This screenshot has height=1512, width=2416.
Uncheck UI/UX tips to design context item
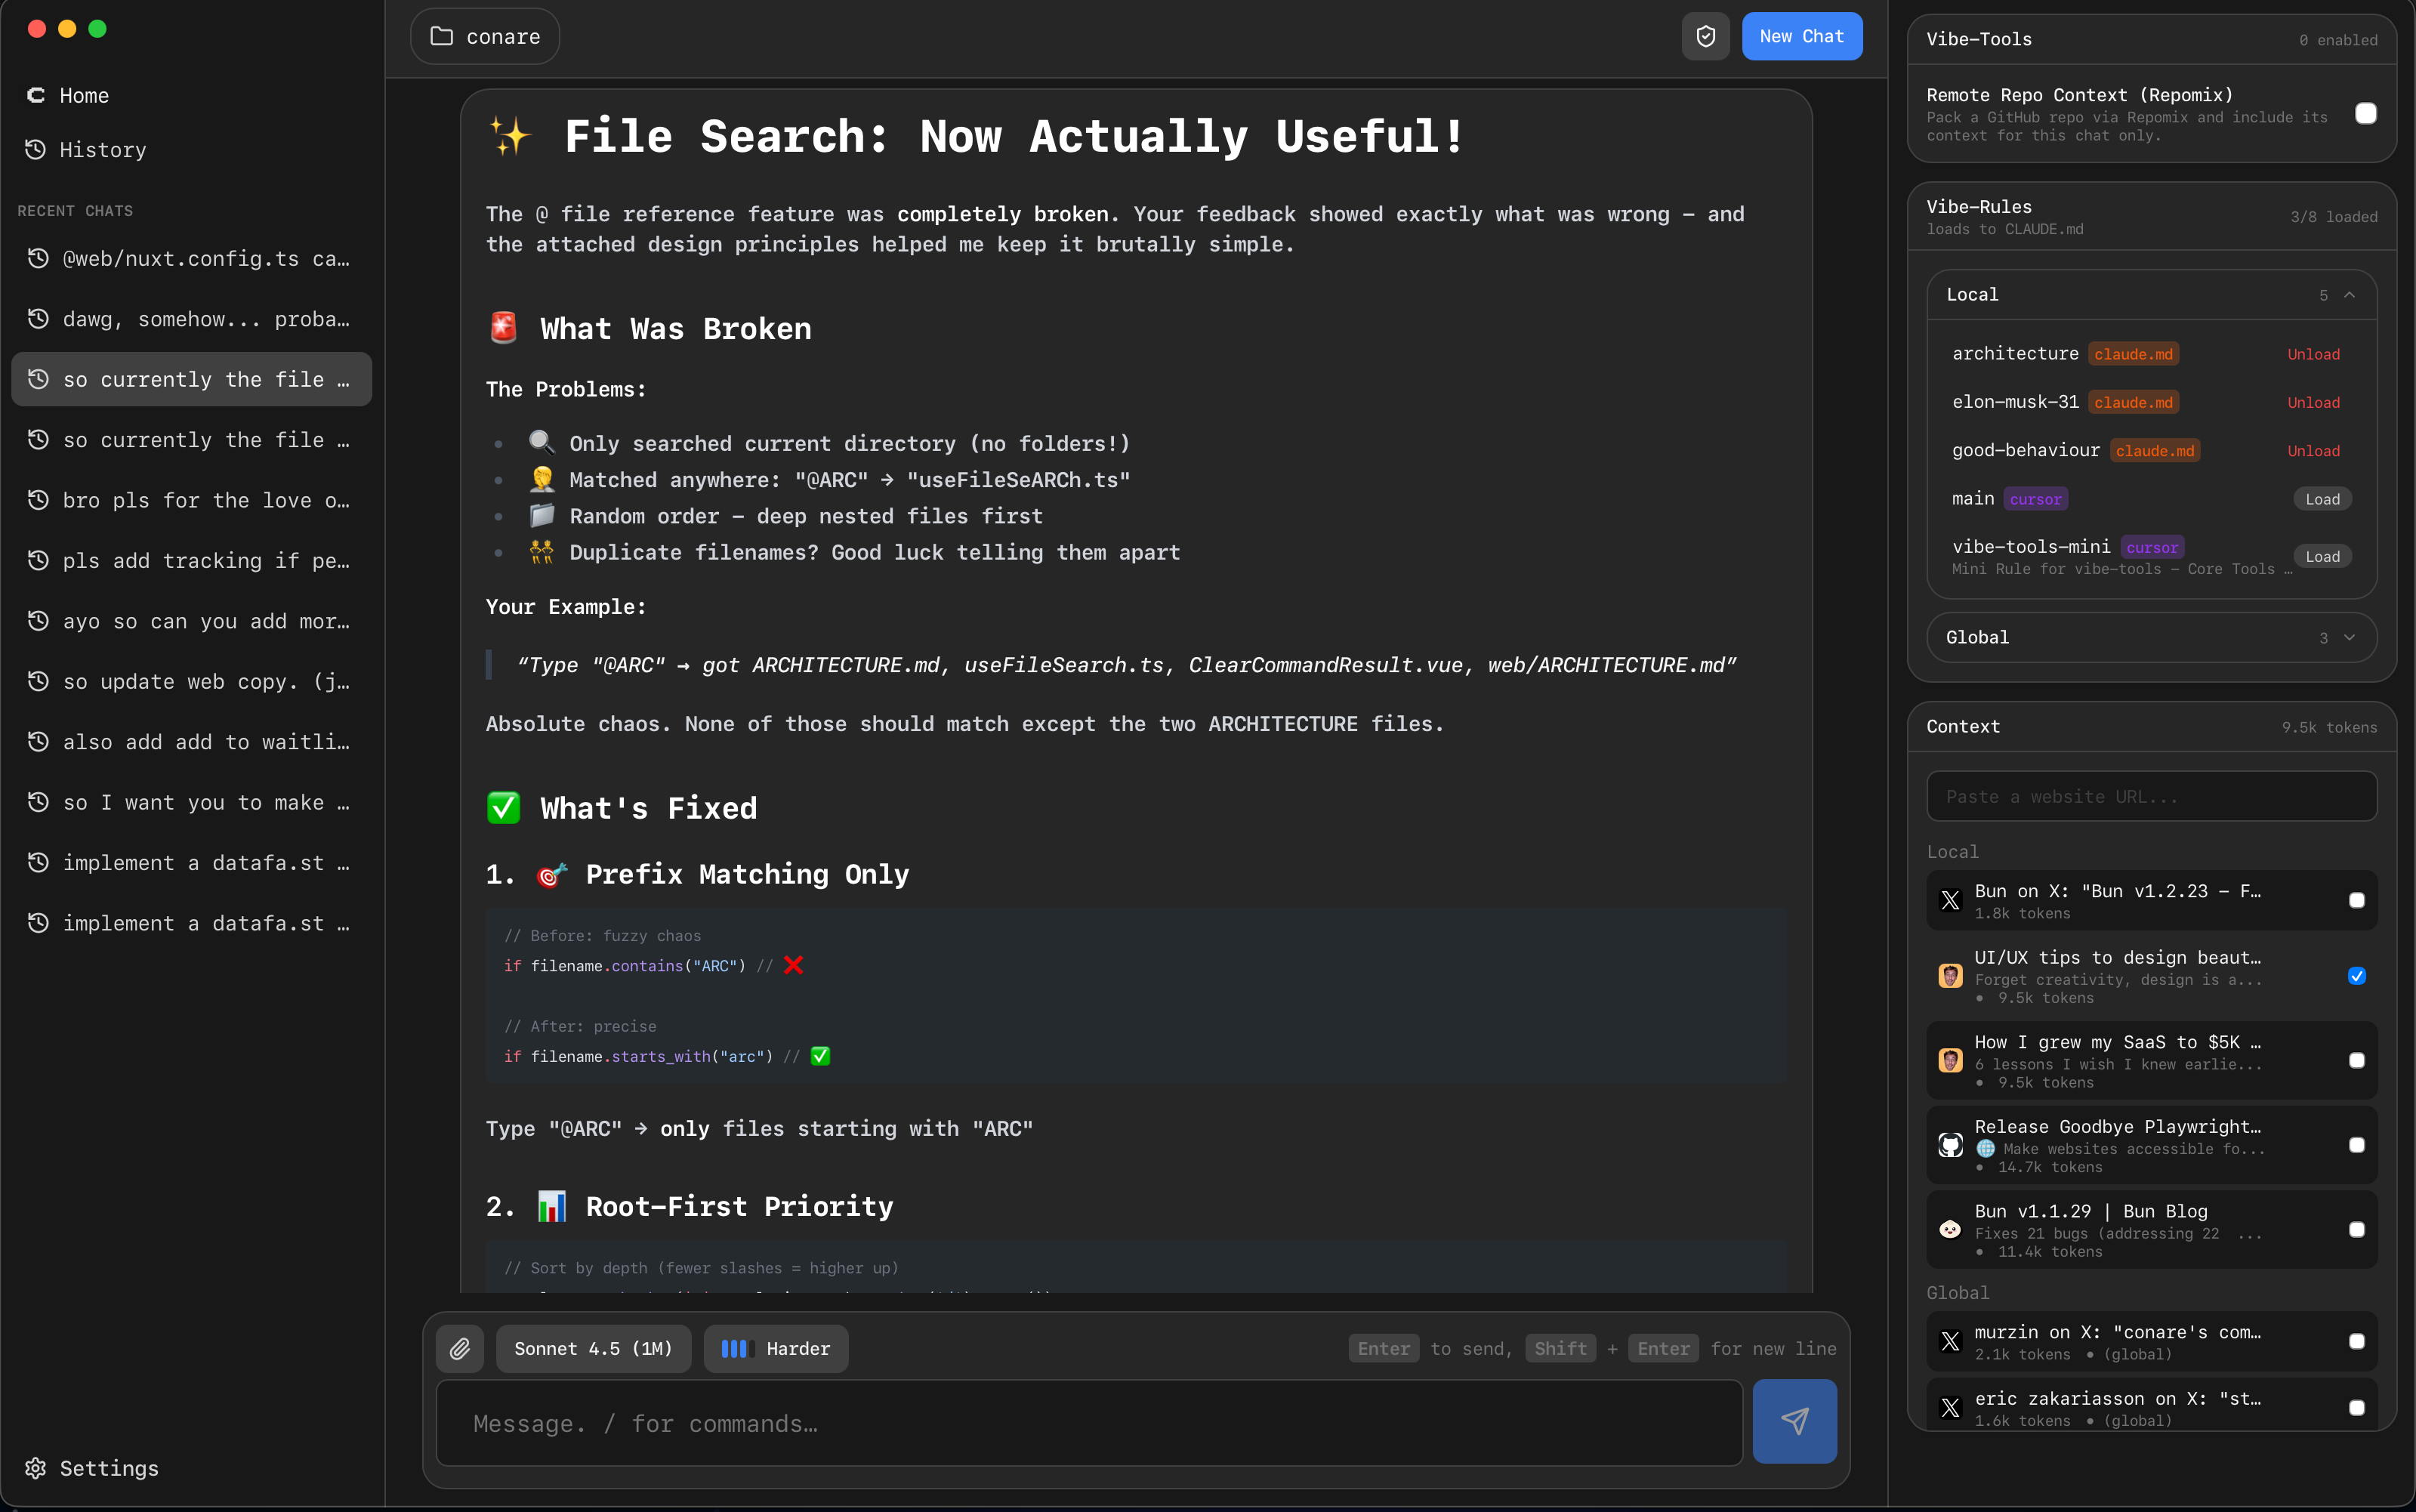coord(2357,976)
